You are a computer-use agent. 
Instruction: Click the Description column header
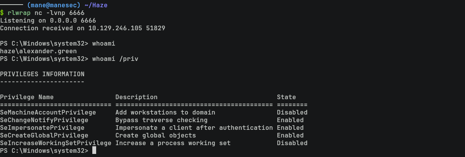[x=137, y=97]
